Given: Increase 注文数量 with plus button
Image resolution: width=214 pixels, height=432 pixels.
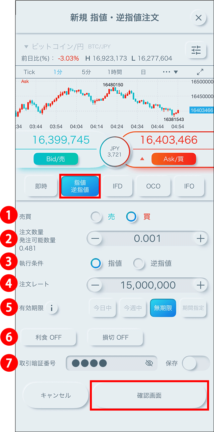Looking at the screenshot, I should 201,239.
